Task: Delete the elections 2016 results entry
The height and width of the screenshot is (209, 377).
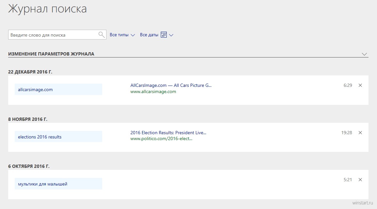Action: click(x=360, y=133)
